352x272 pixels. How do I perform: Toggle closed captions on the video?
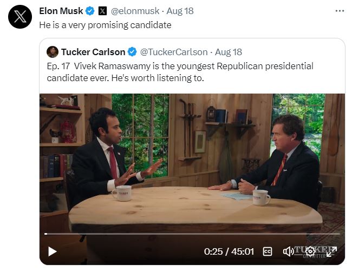(267, 251)
